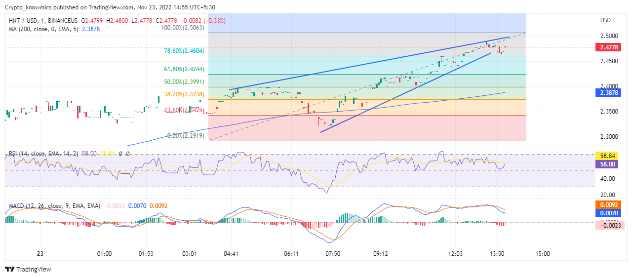Click the 20.00 RSI axis label

(607, 195)
